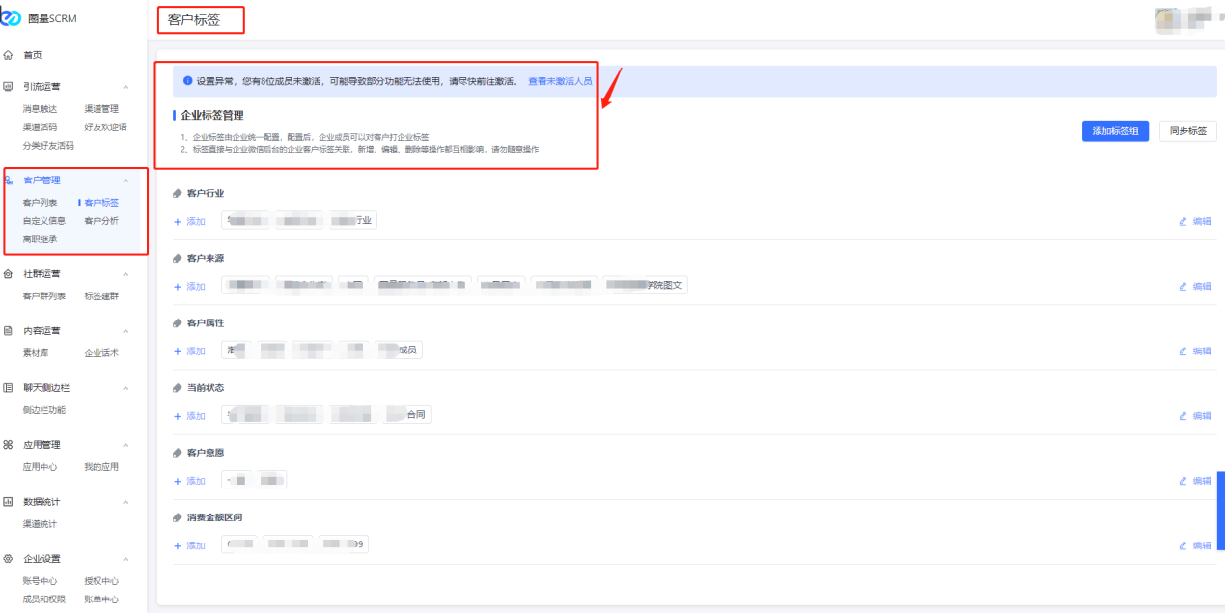The width and height of the screenshot is (1225, 613).
Task: Open 授权中心 in the sidebar
Action: tap(101, 581)
